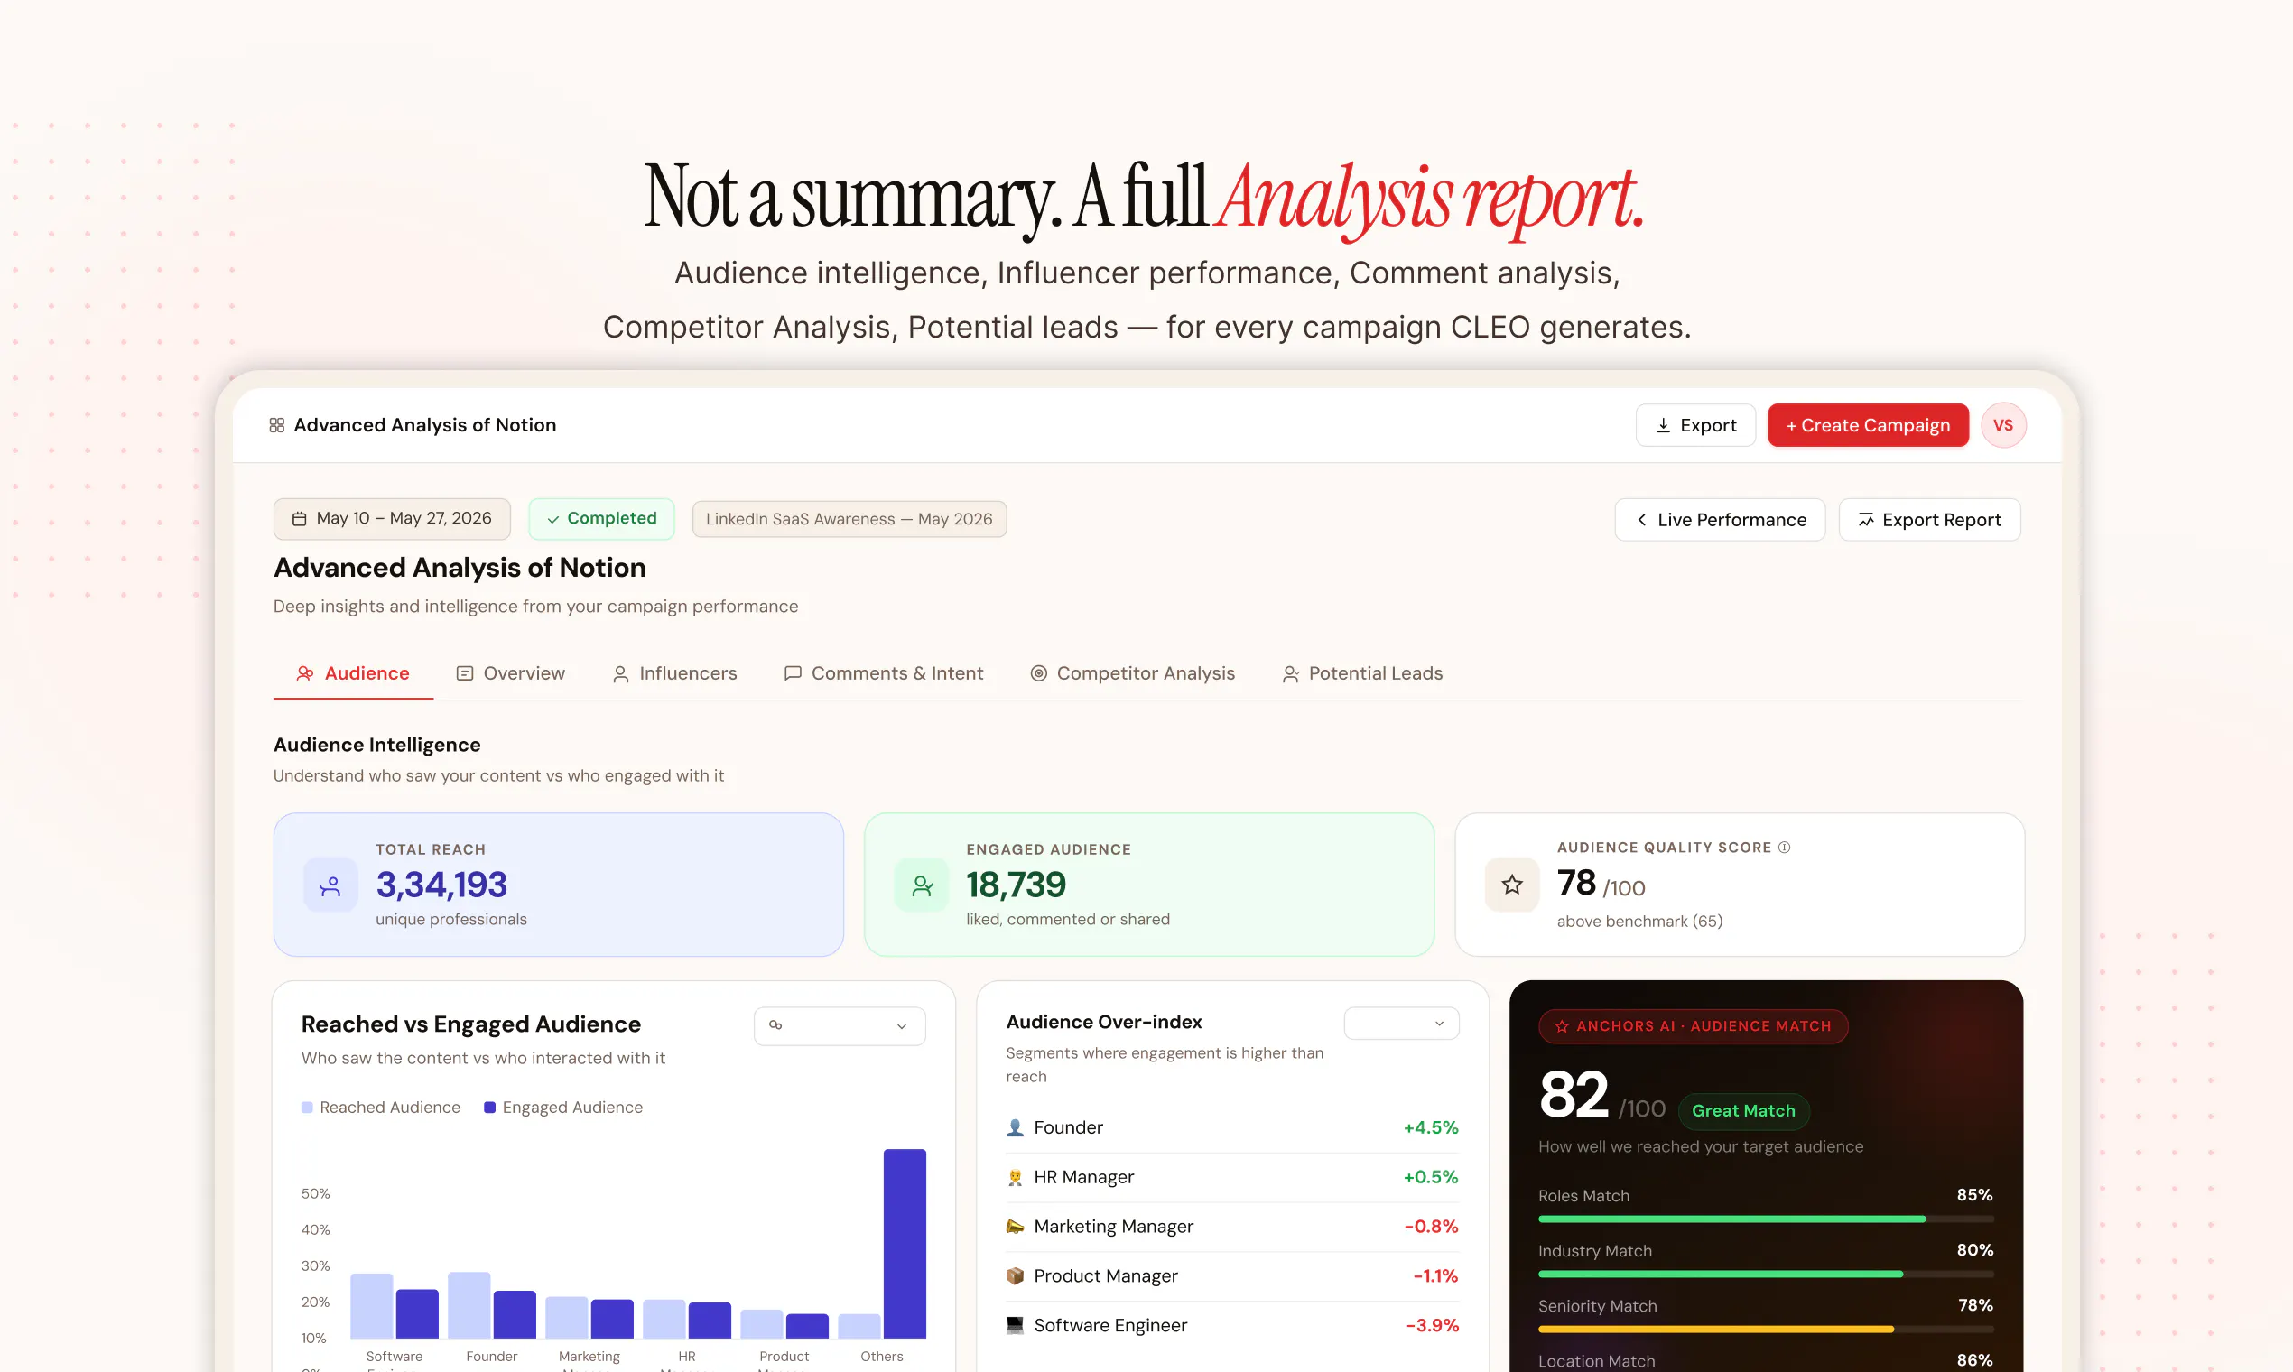Switch to the Audience tab
Viewport: 2293px width, 1372px height.
pos(353,674)
